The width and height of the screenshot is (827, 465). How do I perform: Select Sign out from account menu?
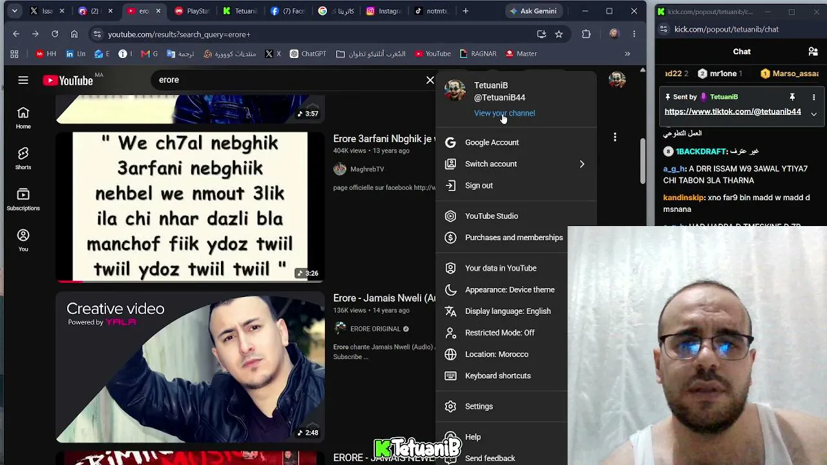pyautogui.click(x=516, y=185)
